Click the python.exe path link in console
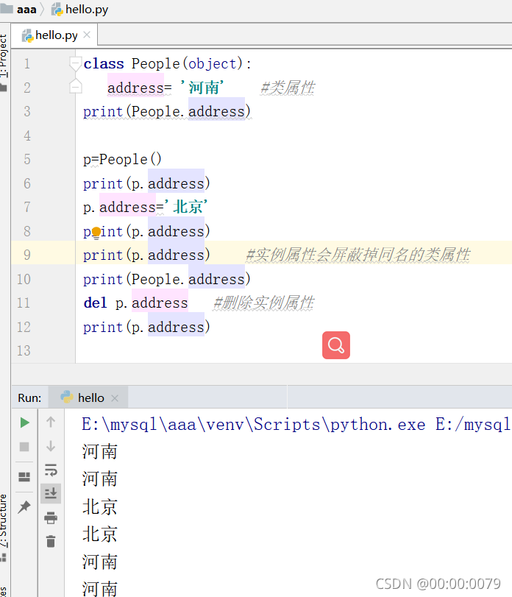Screen dimensions: 512x597 tap(253, 424)
